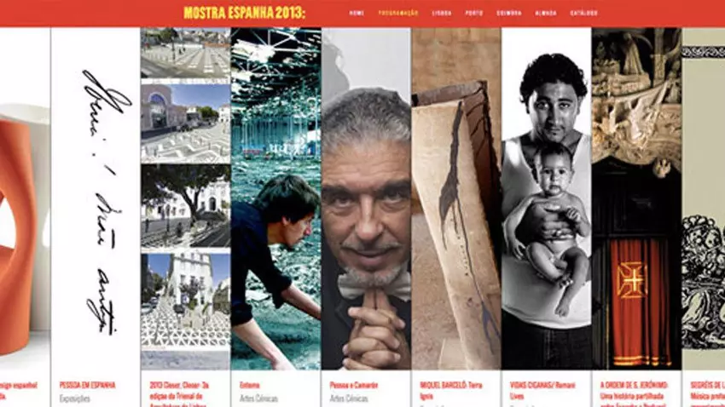Open the Porto page
This screenshot has height=407, width=725.
tap(474, 14)
